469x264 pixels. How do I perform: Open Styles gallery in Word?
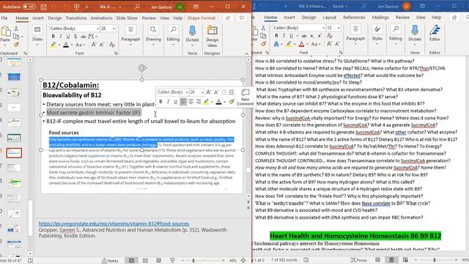(377, 34)
